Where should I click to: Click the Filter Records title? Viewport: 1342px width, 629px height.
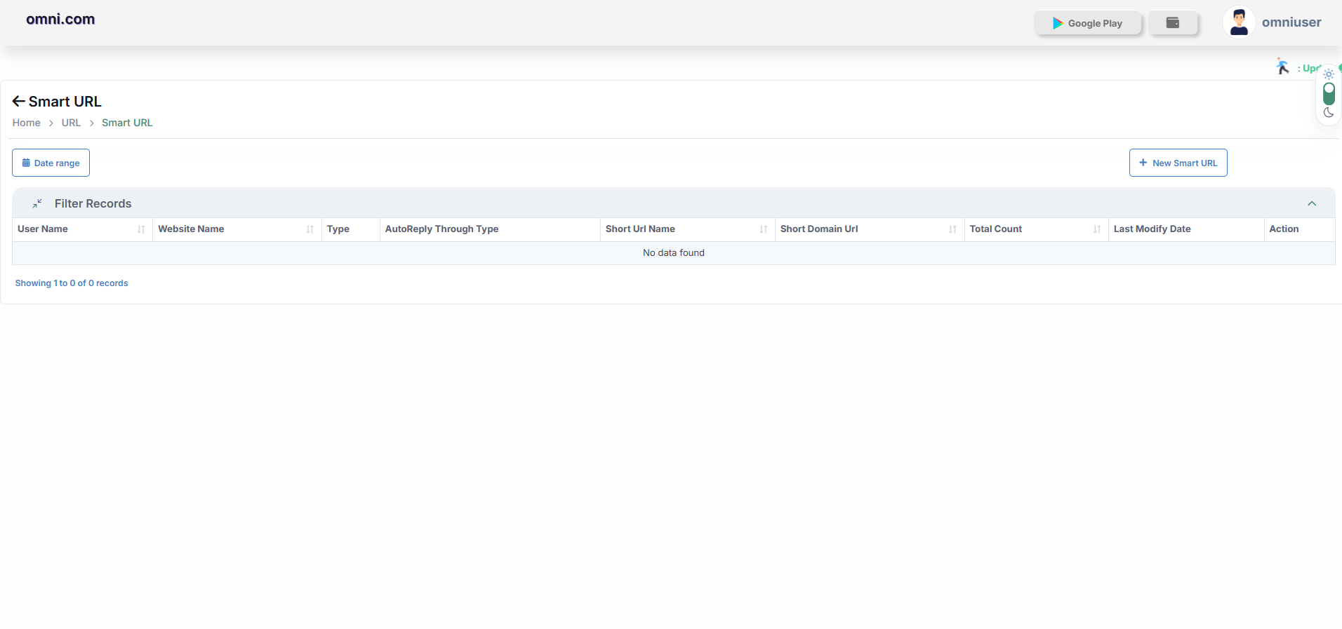[x=93, y=203]
